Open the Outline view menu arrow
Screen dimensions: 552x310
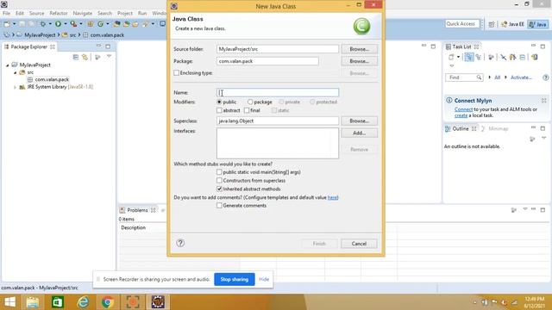coord(543,138)
